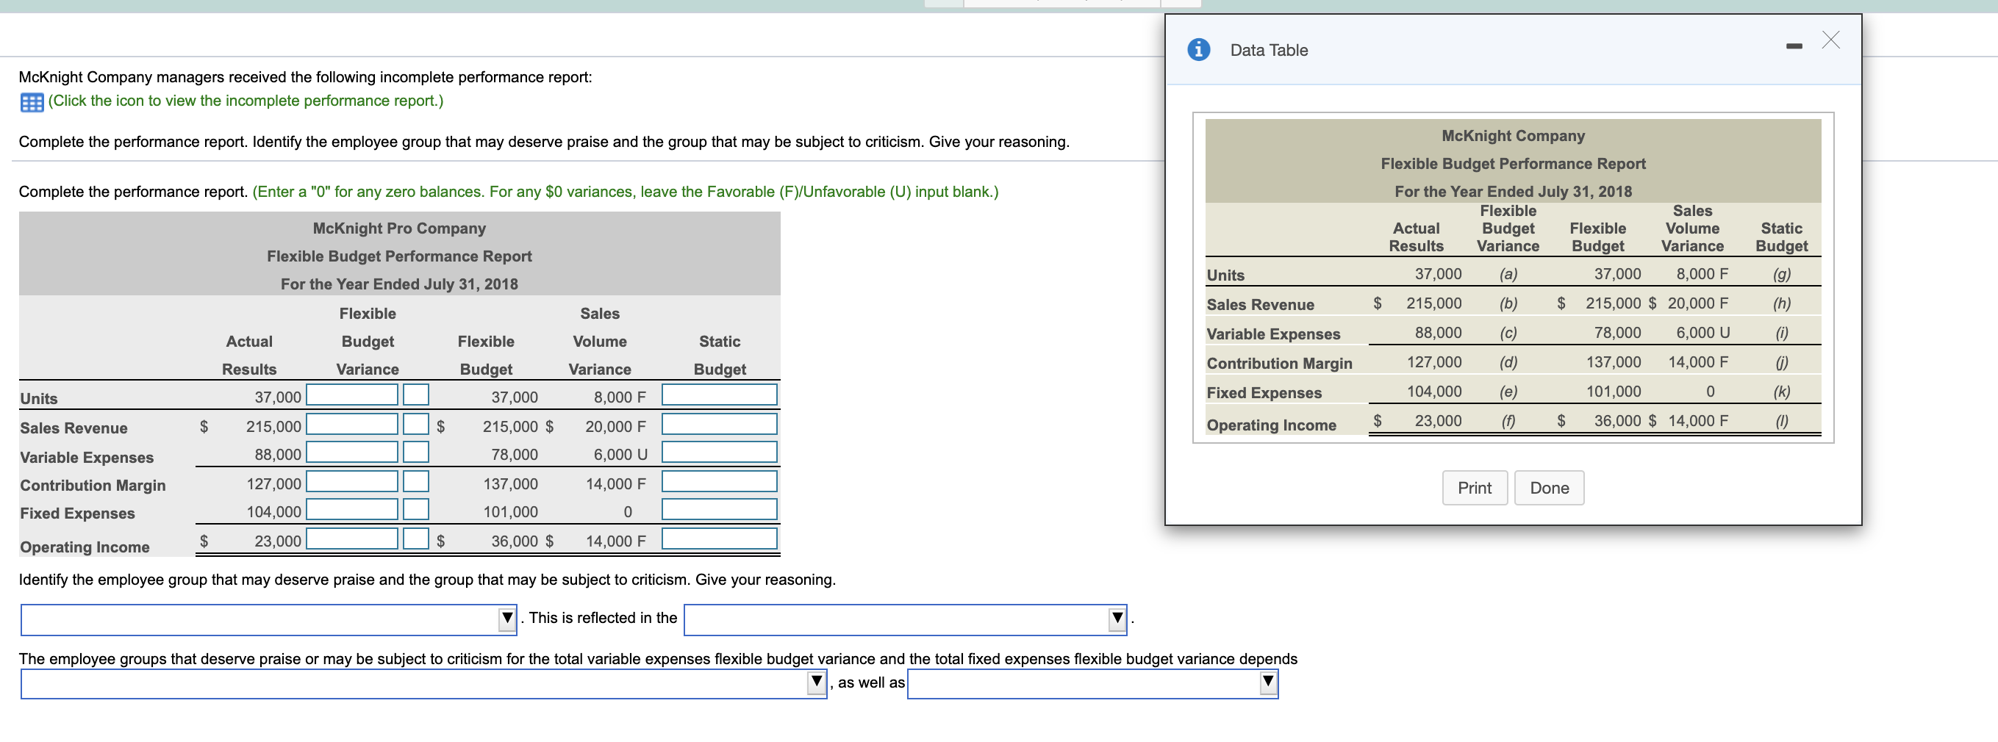Click Variable Expenses F/U small box

416,452
